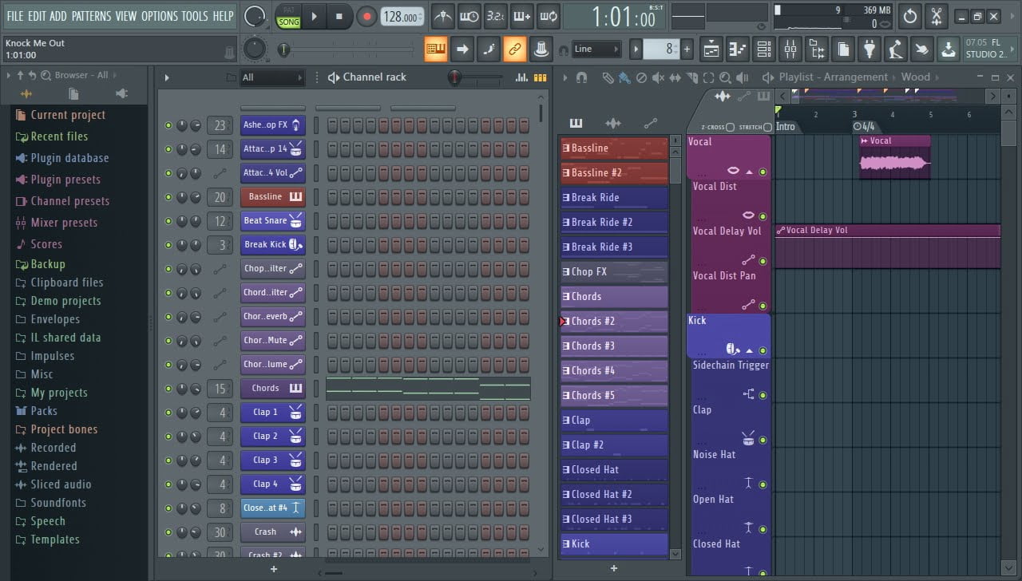Toggle mute LED on Bassline channel

(x=168, y=197)
